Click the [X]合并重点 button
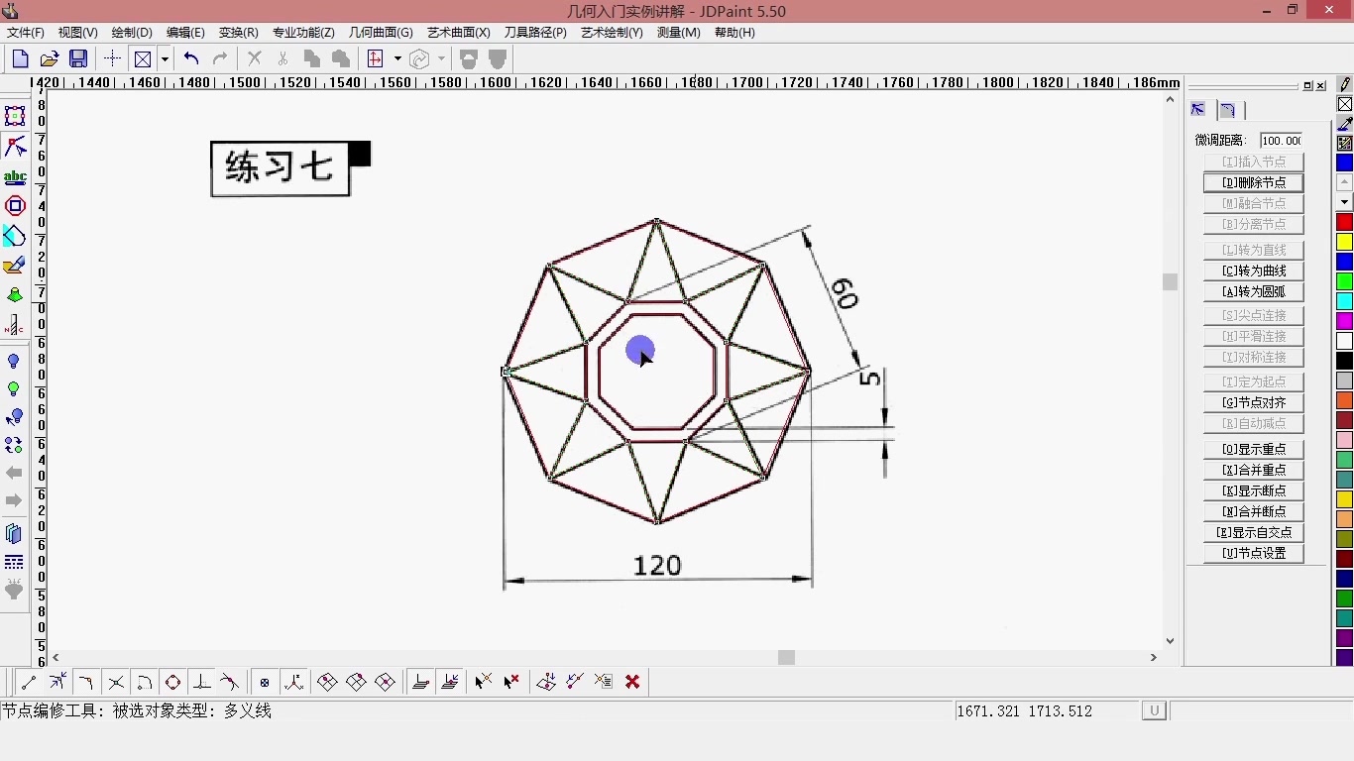The height and width of the screenshot is (761, 1354). [1254, 470]
